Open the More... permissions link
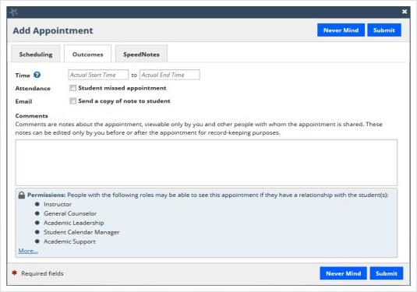 click(x=28, y=251)
